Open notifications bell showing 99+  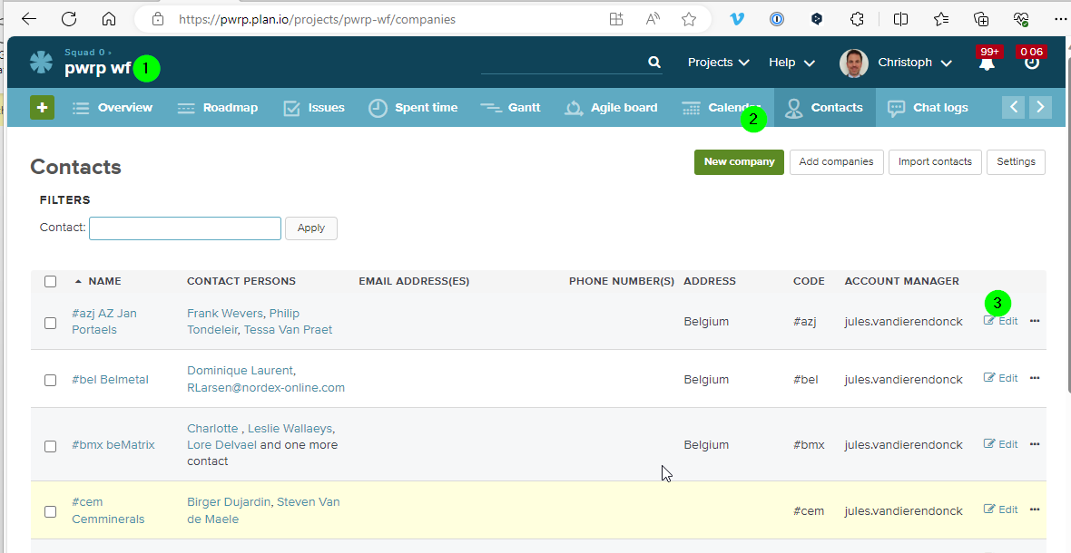click(987, 63)
